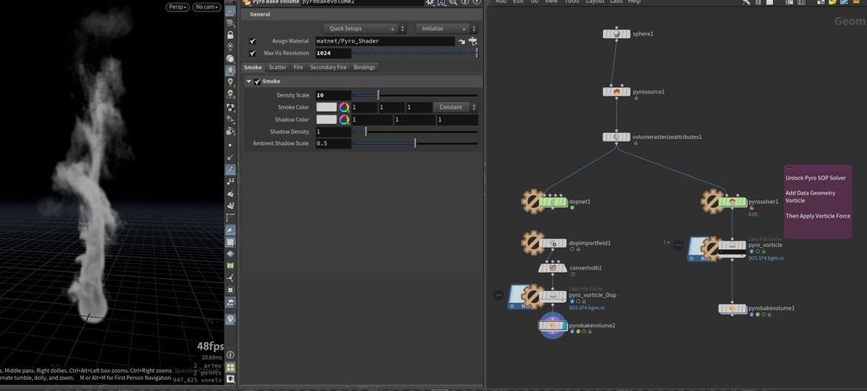867x391 pixels.
Task: Click the sticky note icon in network toolbar
Action: 832,3
